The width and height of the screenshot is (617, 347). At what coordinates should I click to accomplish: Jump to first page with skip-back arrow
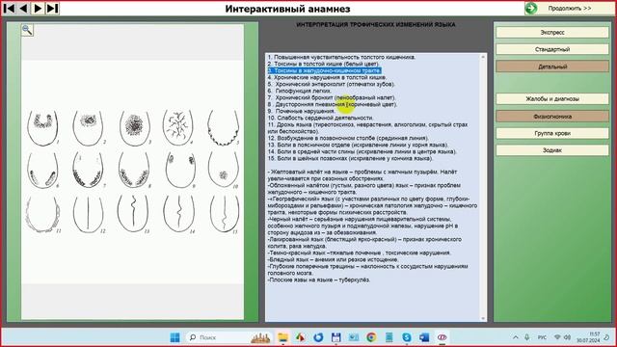(10, 9)
